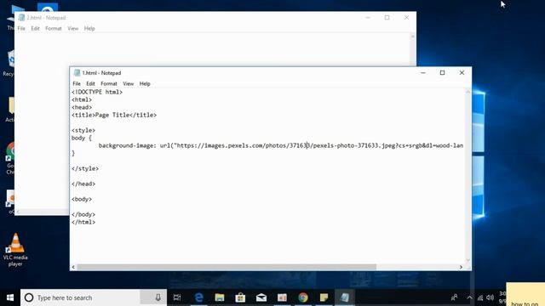The height and width of the screenshot is (306, 545).
Task: Open volume control in system tray
Action: (x=490, y=297)
